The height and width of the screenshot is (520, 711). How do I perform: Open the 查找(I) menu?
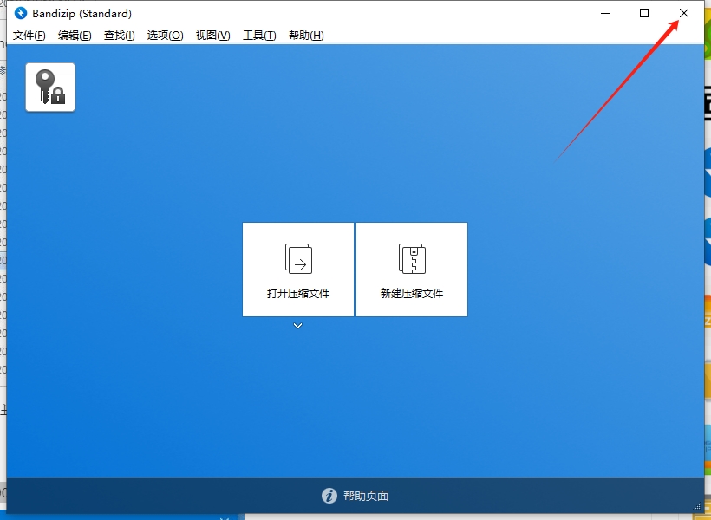[x=120, y=36]
